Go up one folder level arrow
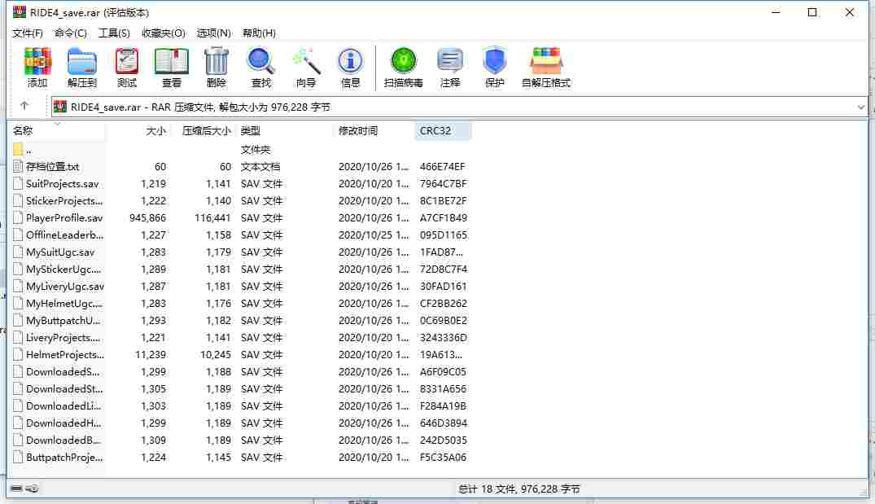The image size is (875, 504). [x=24, y=106]
